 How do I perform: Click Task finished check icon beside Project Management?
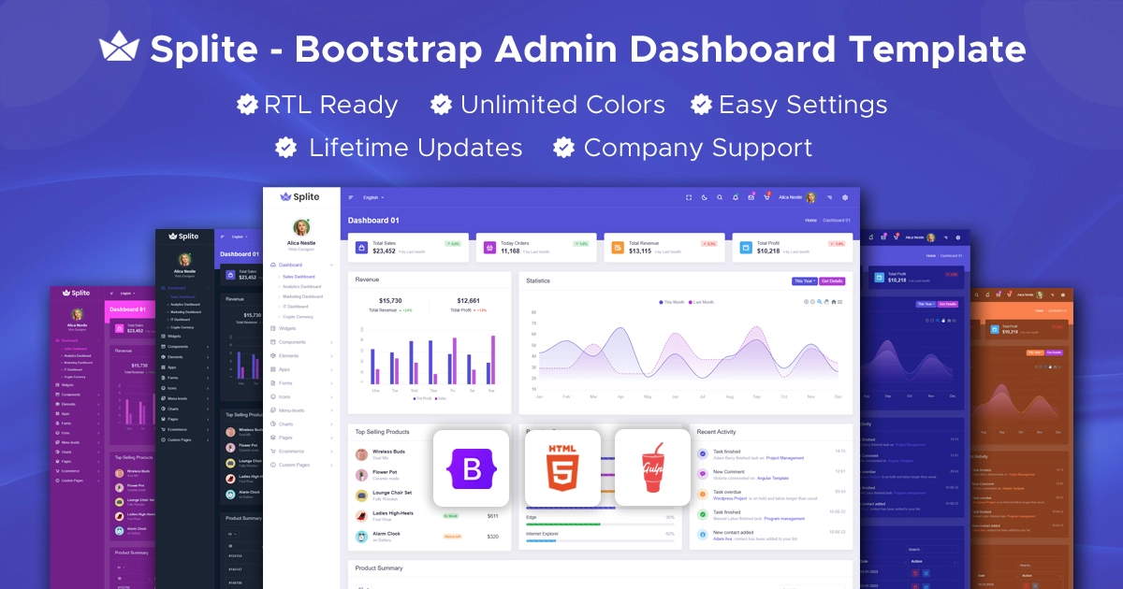coord(703,453)
